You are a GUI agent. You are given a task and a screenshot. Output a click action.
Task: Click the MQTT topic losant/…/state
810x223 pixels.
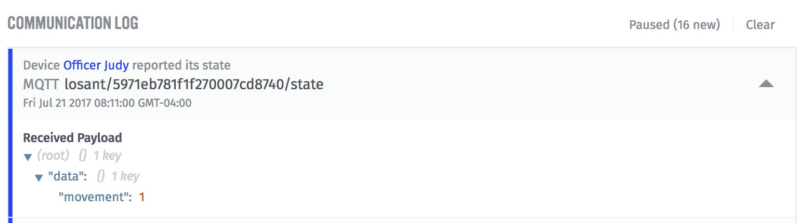click(193, 84)
